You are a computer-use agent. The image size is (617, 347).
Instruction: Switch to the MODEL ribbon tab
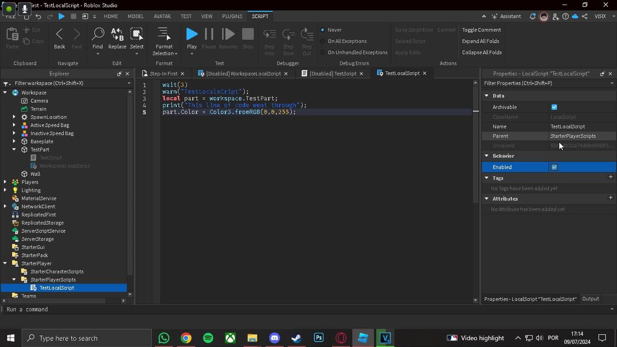135,16
